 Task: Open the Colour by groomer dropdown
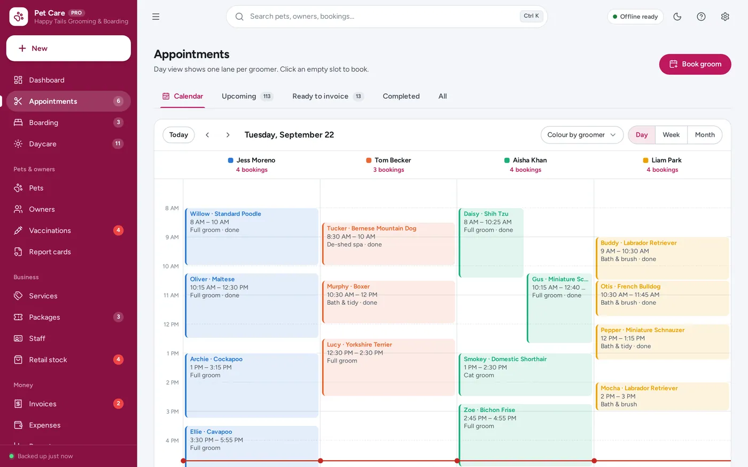click(x=582, y=135)
